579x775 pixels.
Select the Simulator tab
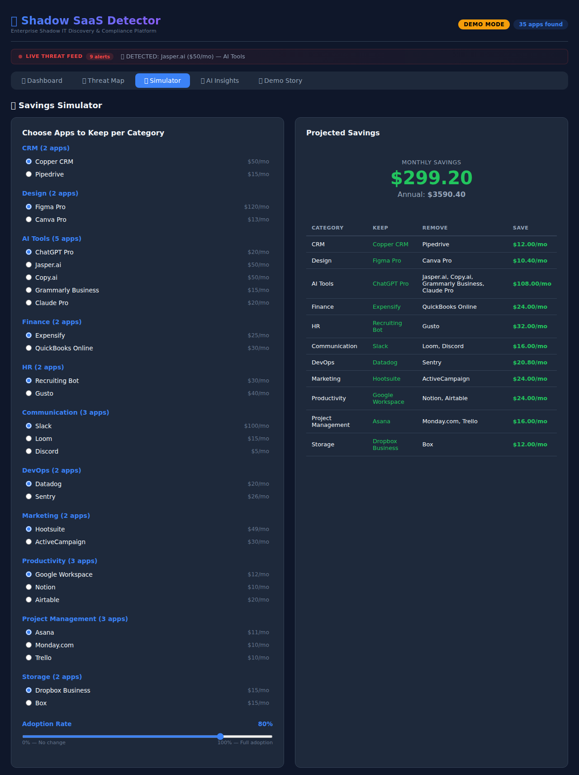tap(162, 81)
